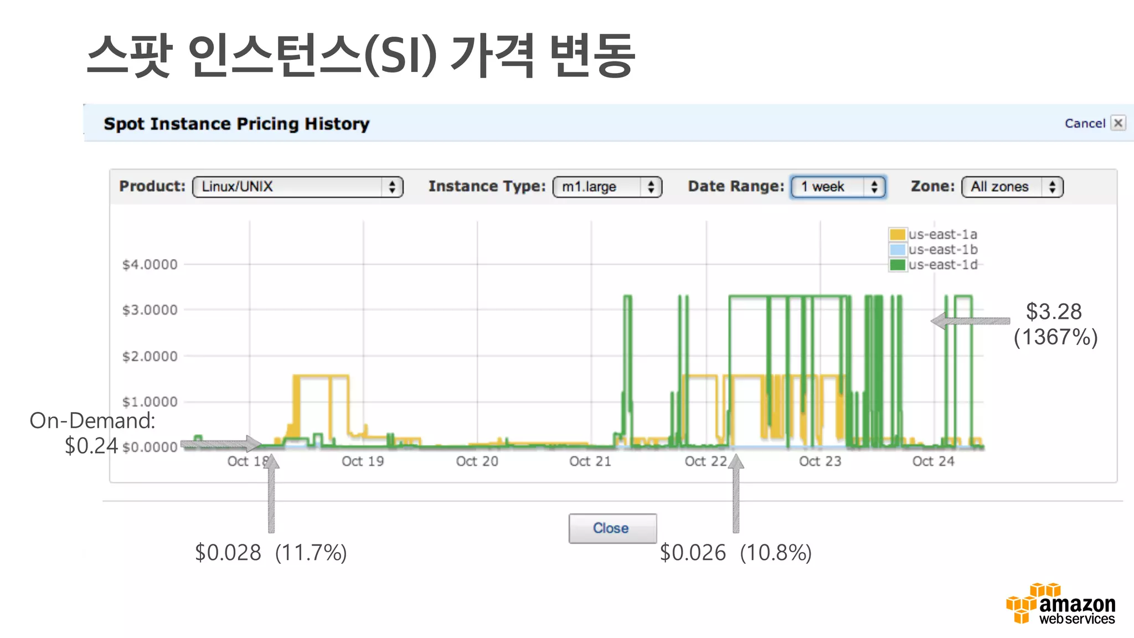
Task: Click the Oct 23 axis label
Action: [x=820, y=461]
